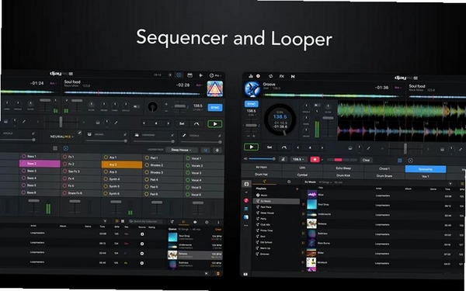
Task: Click the library collection icon at sidebar top
Action: [x=246, y=184]
